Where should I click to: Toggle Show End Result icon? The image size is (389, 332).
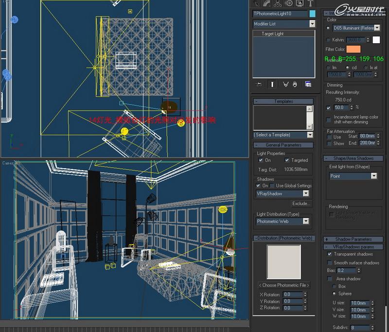tap(272, 84)
